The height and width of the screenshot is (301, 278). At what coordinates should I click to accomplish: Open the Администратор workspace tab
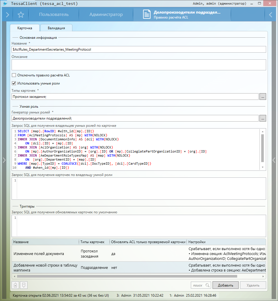tap(106, 14)
